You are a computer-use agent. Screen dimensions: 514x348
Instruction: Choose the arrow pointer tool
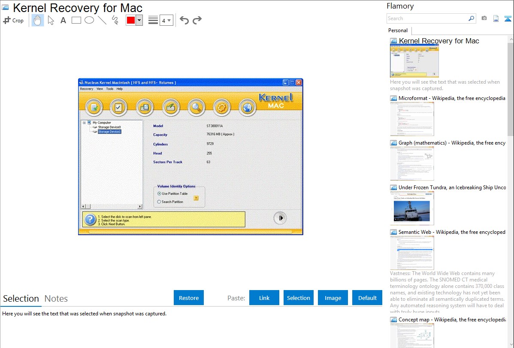coord(51,20)
